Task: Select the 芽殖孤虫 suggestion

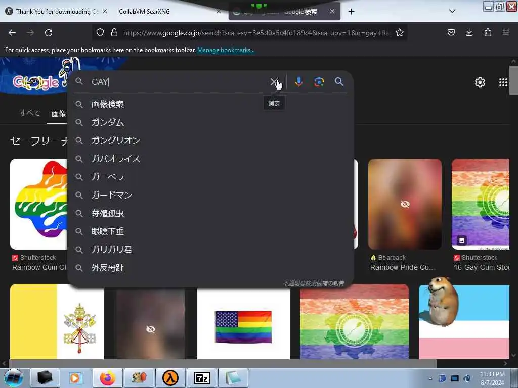Action: [210, 213]
